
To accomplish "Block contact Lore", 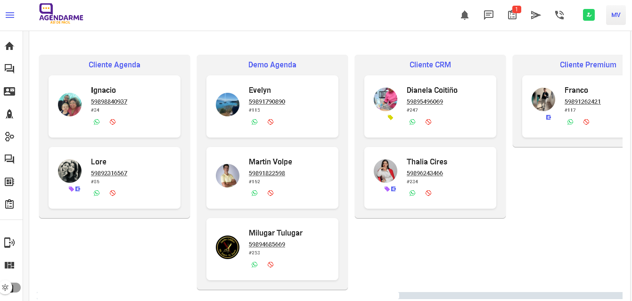I will [x=113, y=193].
